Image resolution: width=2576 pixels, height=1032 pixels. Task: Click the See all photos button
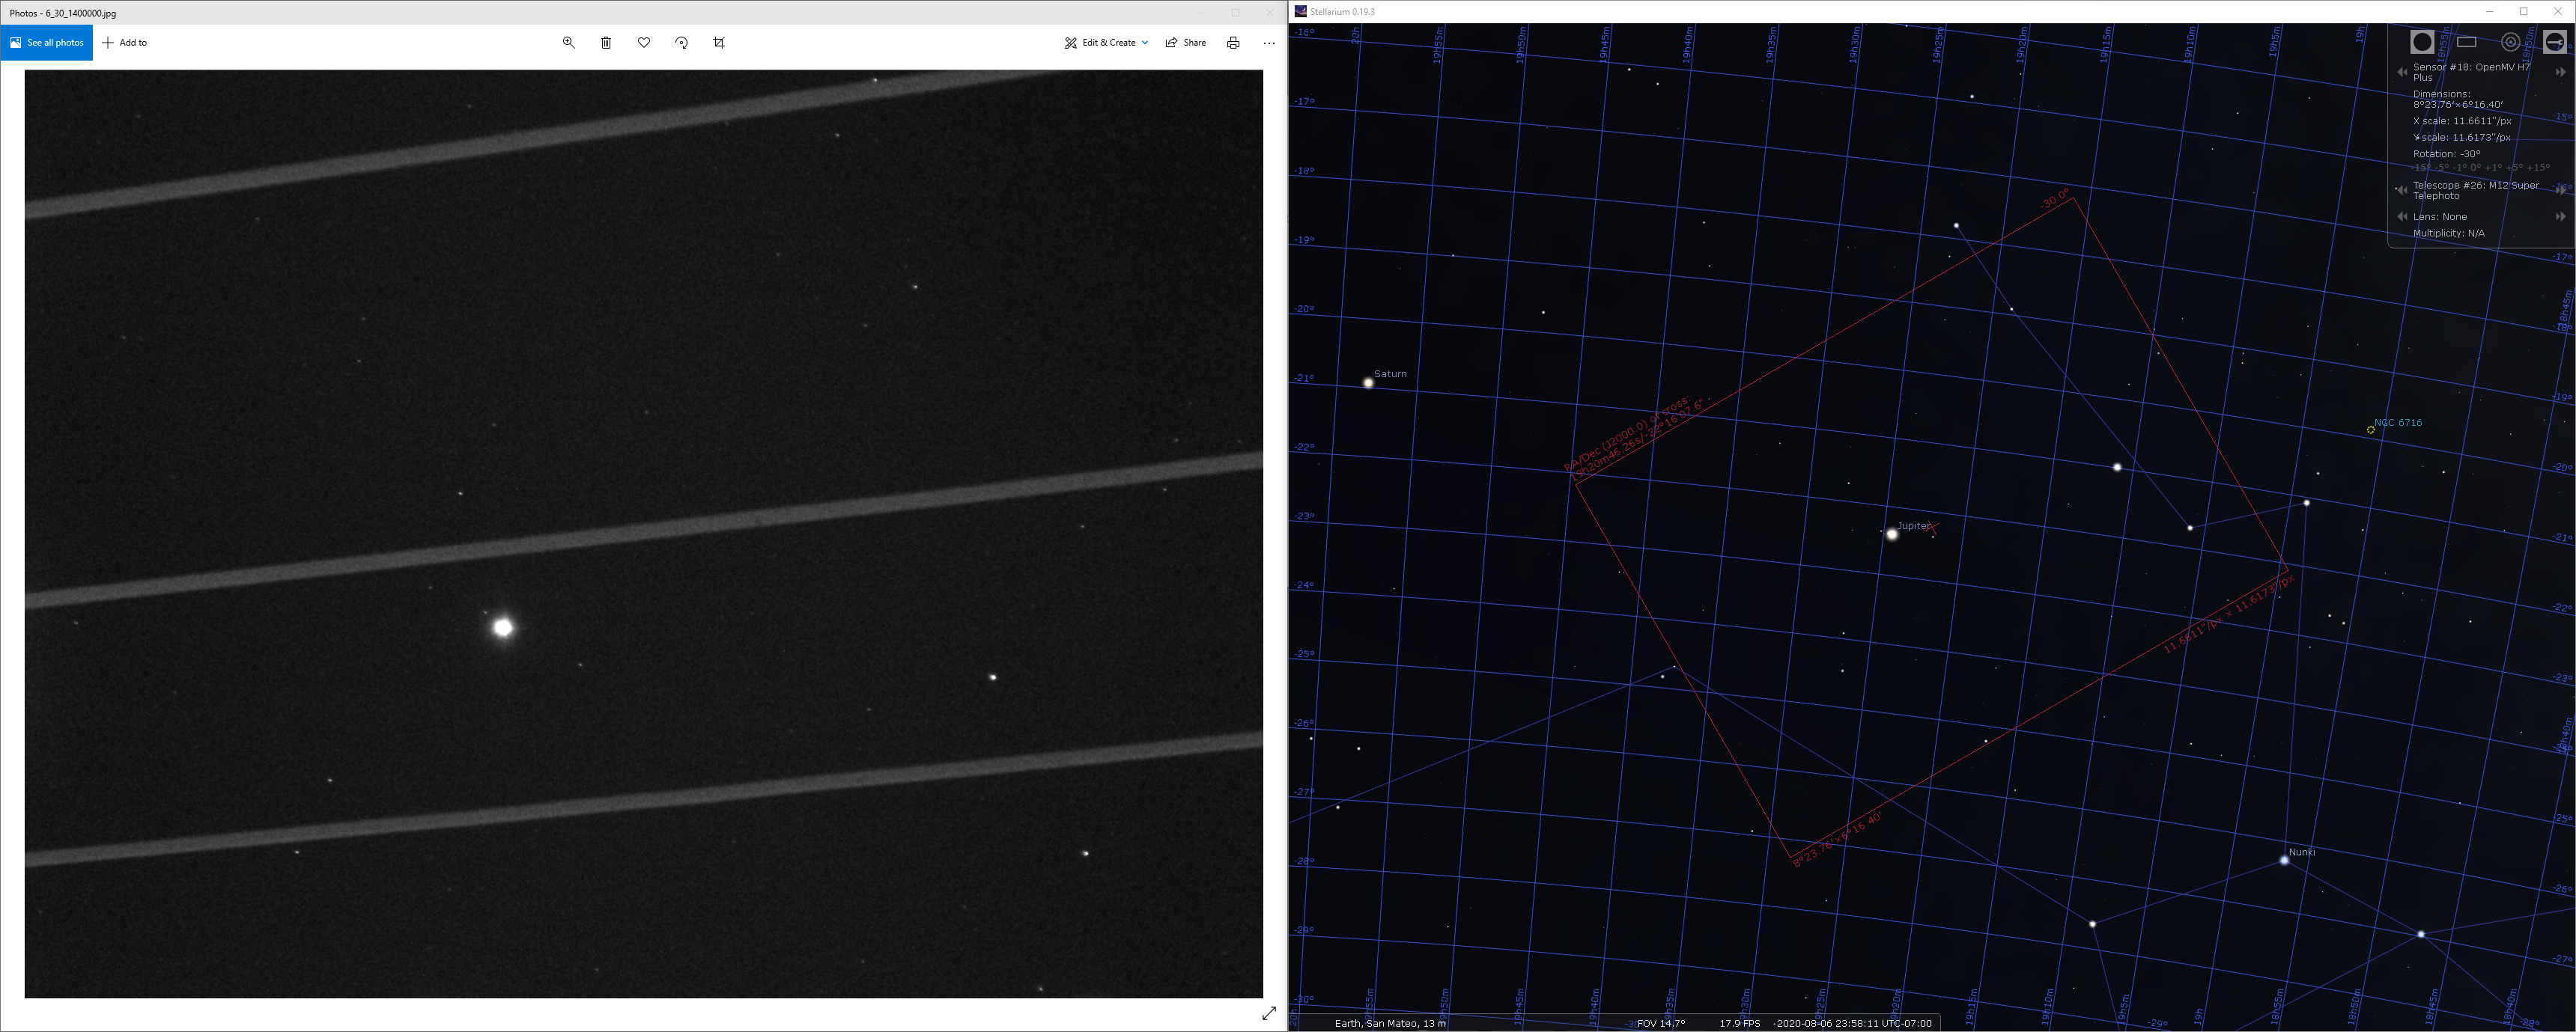tap(47, 43)
